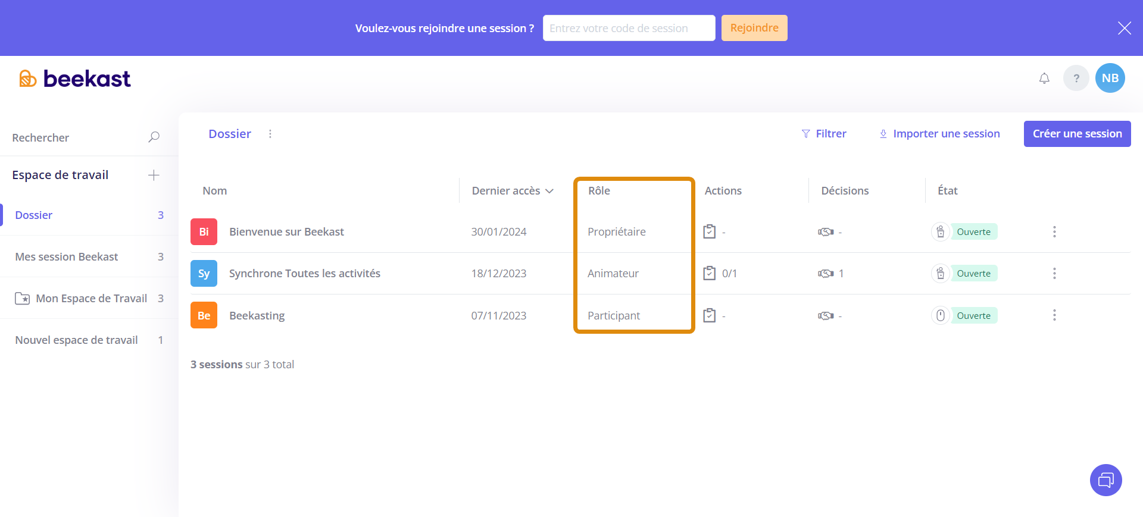Click state icon for Bienvenue sur Beekast
This screenshot has height=517, width=1143.
click(x=941, y=231)
